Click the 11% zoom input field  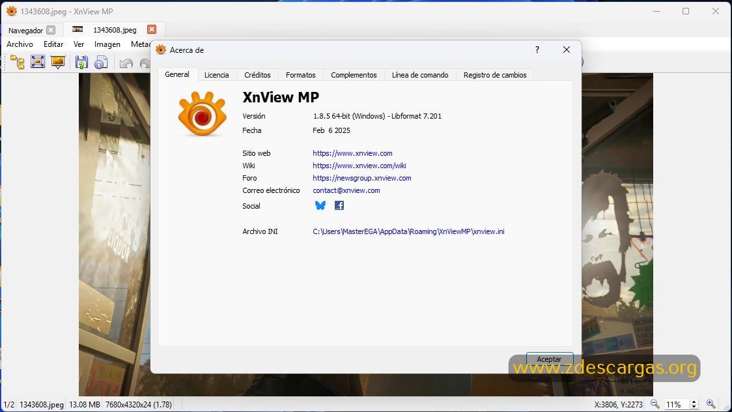click(x=677, y=405)
